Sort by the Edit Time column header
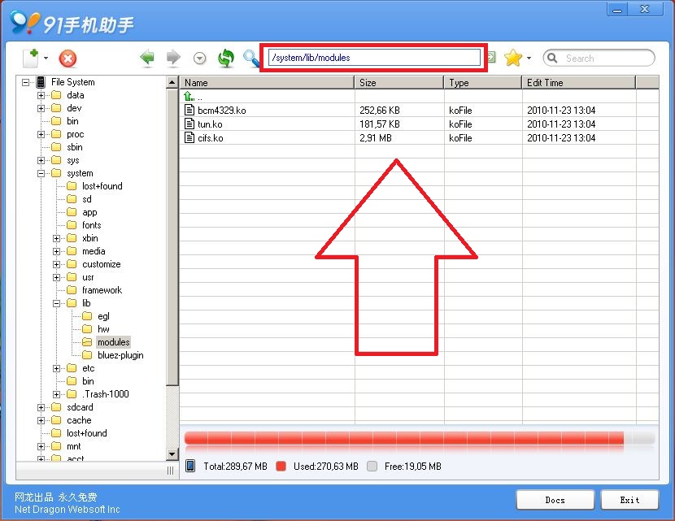Image resolution: width=675 pixels, height=521 pixels. pyautogui.click(x=579, y=83)
